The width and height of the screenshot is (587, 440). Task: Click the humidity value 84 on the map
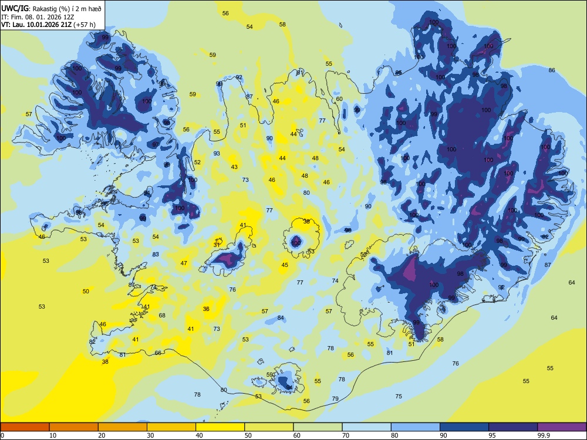point(281,317)
